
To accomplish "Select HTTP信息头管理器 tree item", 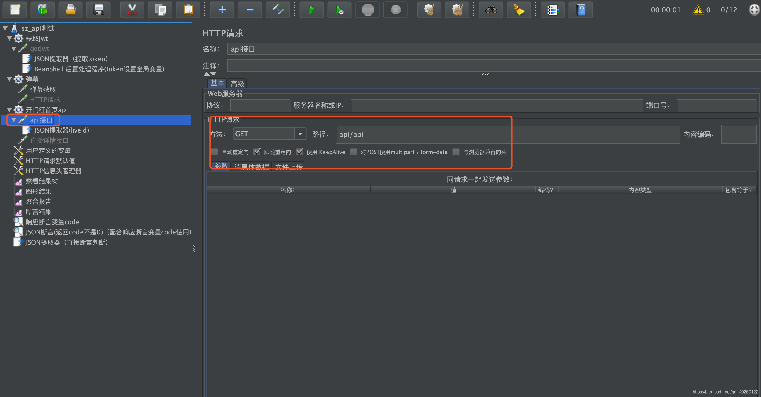I will click(53, 171).
